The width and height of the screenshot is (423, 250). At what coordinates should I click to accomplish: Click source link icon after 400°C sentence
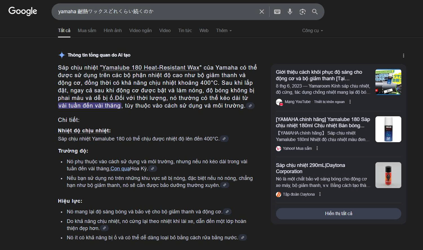(224, 139)
